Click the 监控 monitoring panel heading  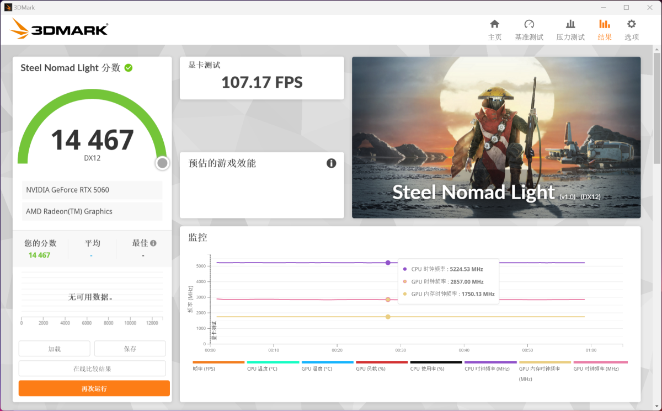[198, 238]
